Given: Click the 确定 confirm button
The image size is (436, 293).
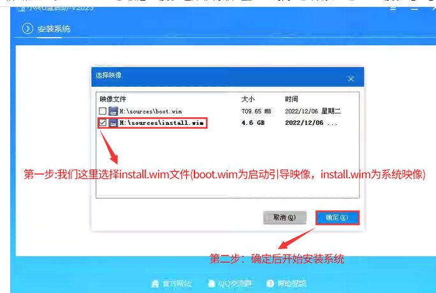Looking at the screenshot, I should [x=337, y=217].
